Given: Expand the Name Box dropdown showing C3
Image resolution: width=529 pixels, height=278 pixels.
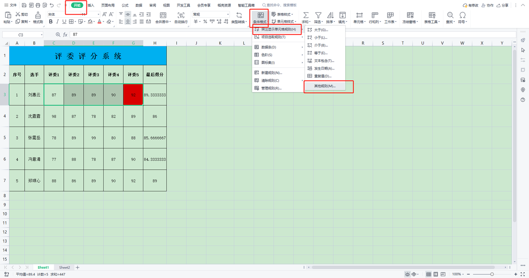Looking at the screenshot, I should pos(42,34).
